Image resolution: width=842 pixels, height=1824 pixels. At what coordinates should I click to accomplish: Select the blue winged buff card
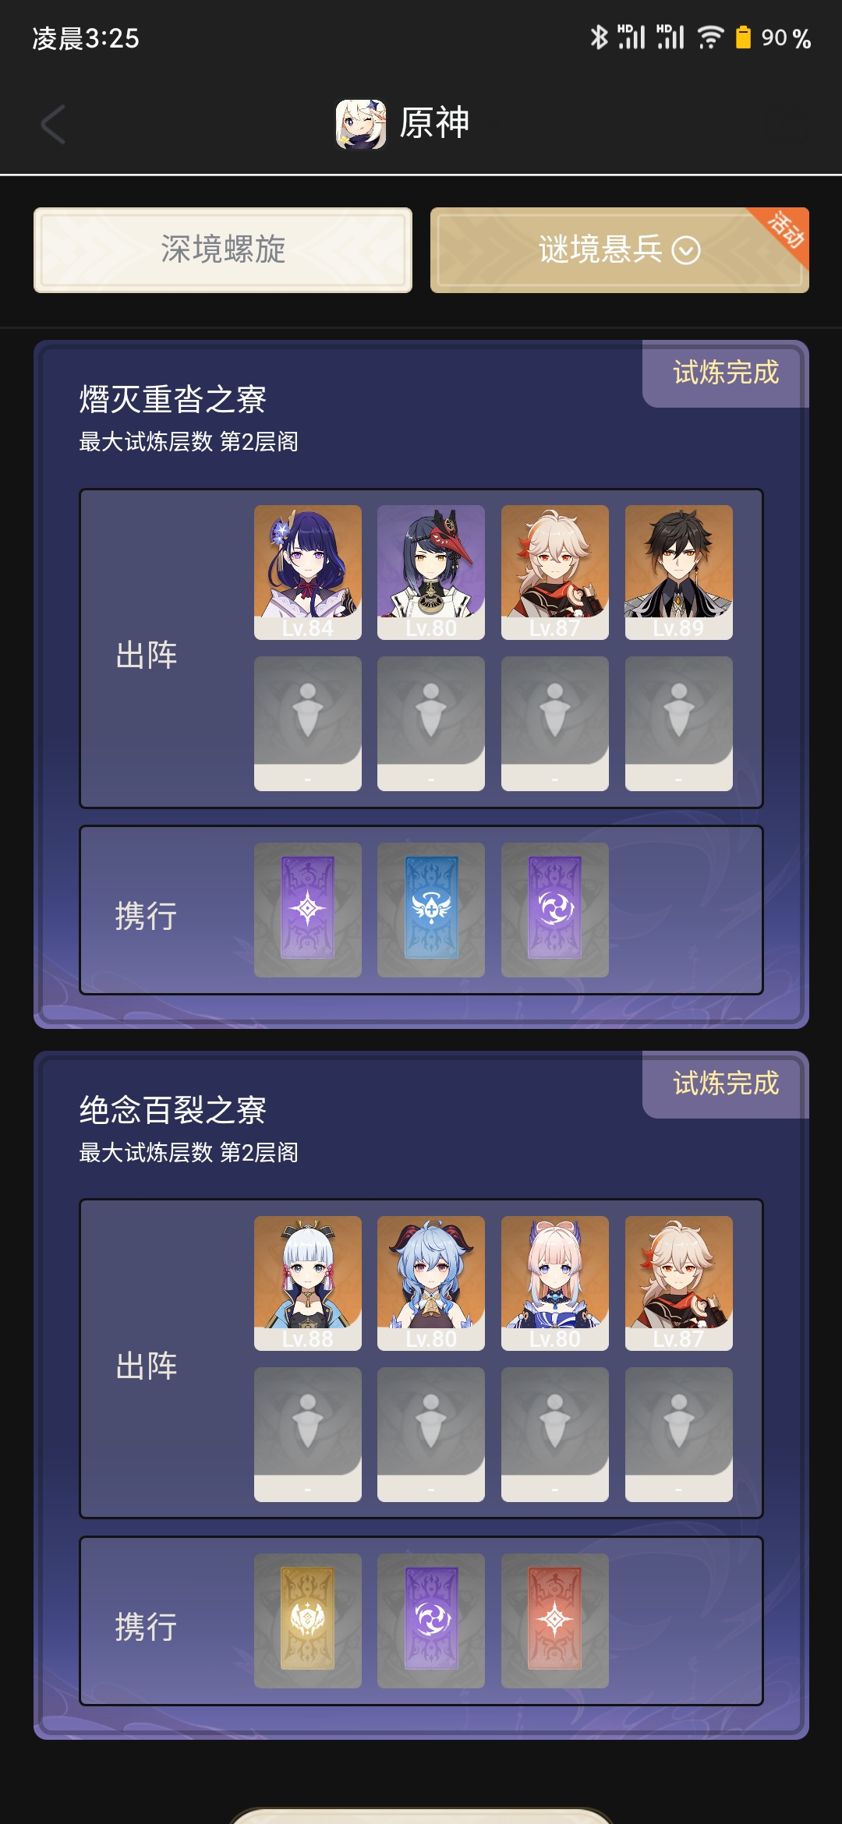431,910
